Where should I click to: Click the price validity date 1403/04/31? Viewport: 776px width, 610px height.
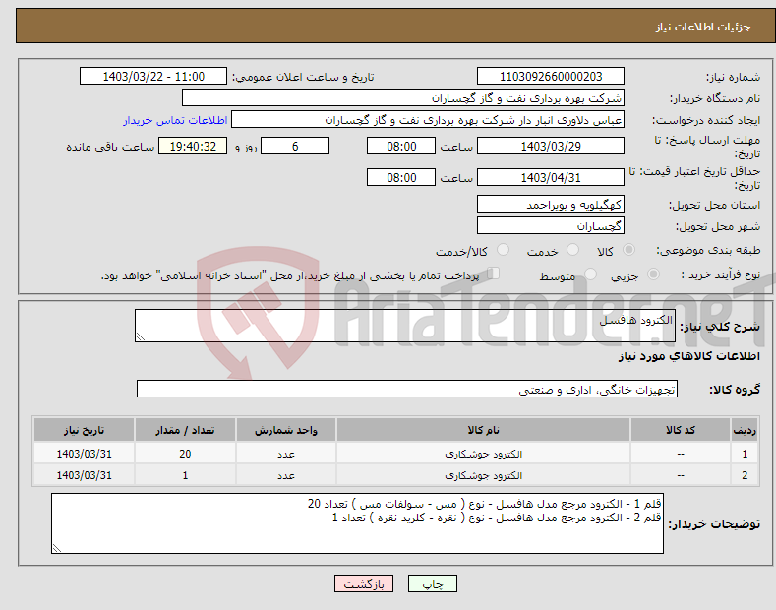pyautogui.click(x=551, y=177)
